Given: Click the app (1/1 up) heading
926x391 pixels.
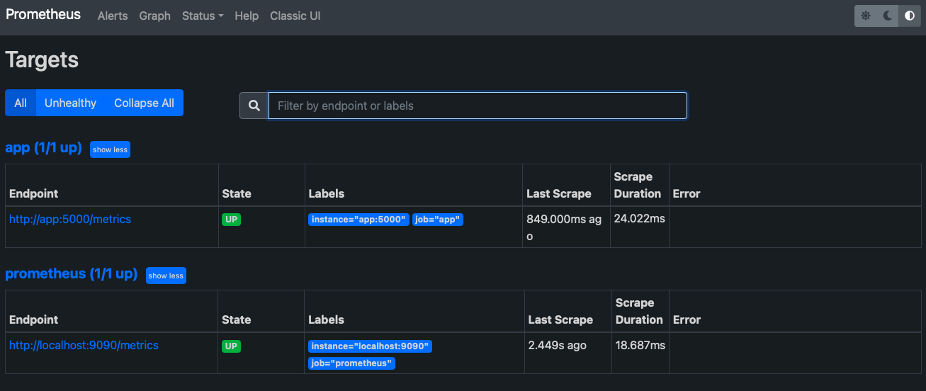Looking at the screenshot, I should click(43, 148).
